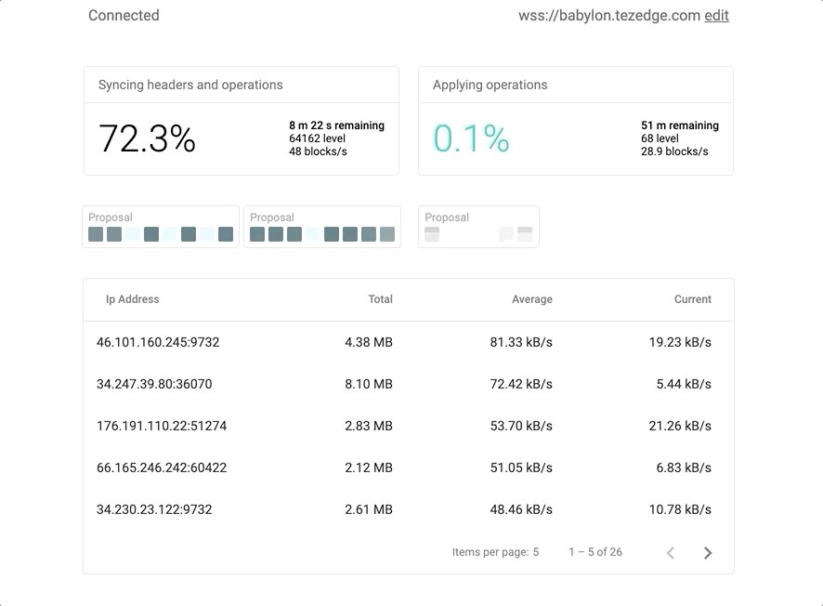The height and width of the screenshot is (606, 823).
Task: Select row 176.191.110.22:51274
Action: [x=409, y=426]
